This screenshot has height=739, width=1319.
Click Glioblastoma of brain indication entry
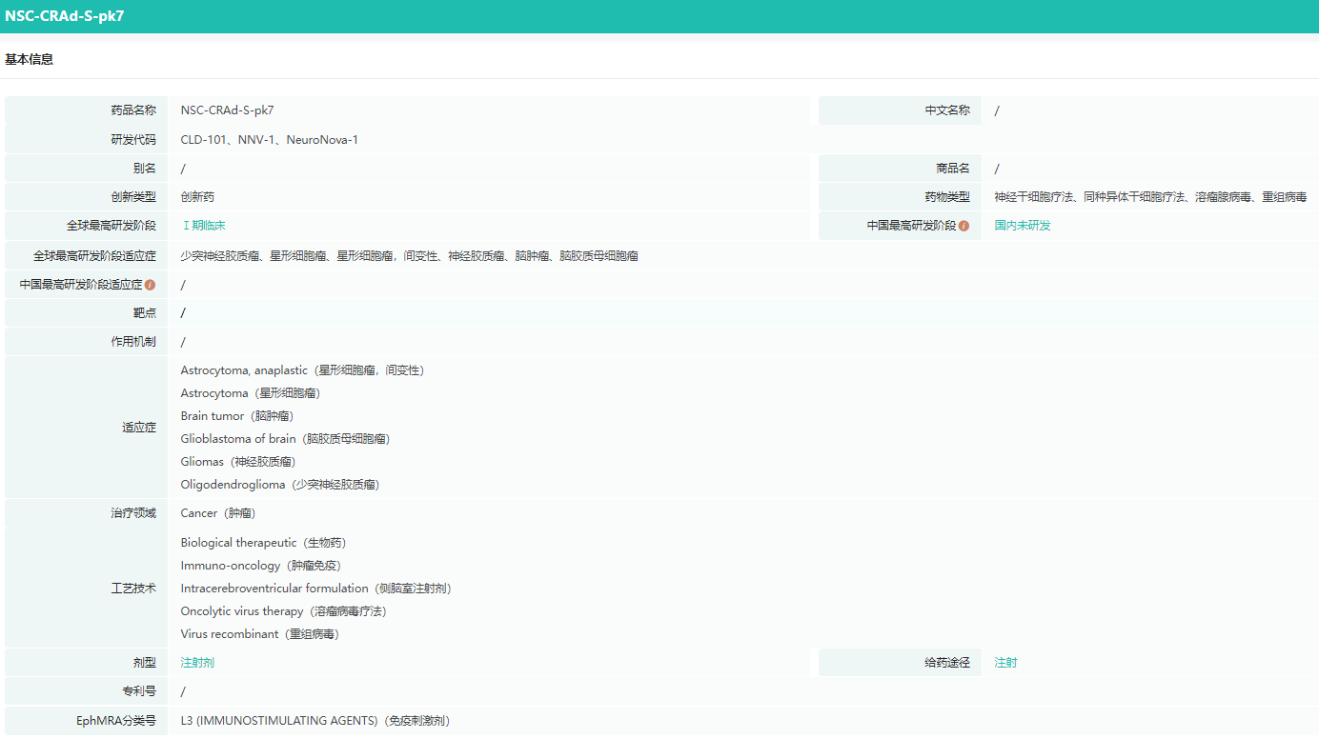tap(285, 439)
